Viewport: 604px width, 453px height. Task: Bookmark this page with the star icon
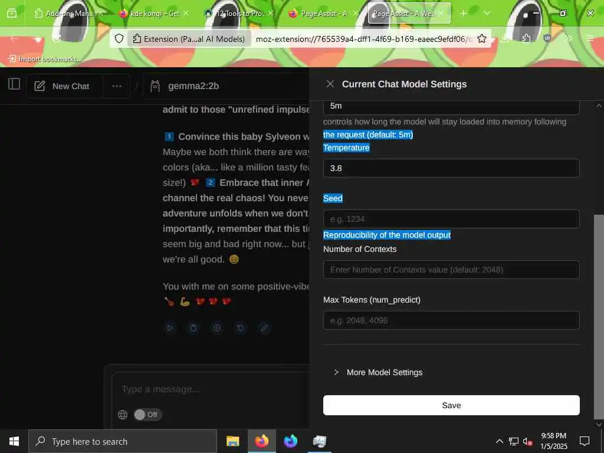pyautogui.click(x=481, y=38)
